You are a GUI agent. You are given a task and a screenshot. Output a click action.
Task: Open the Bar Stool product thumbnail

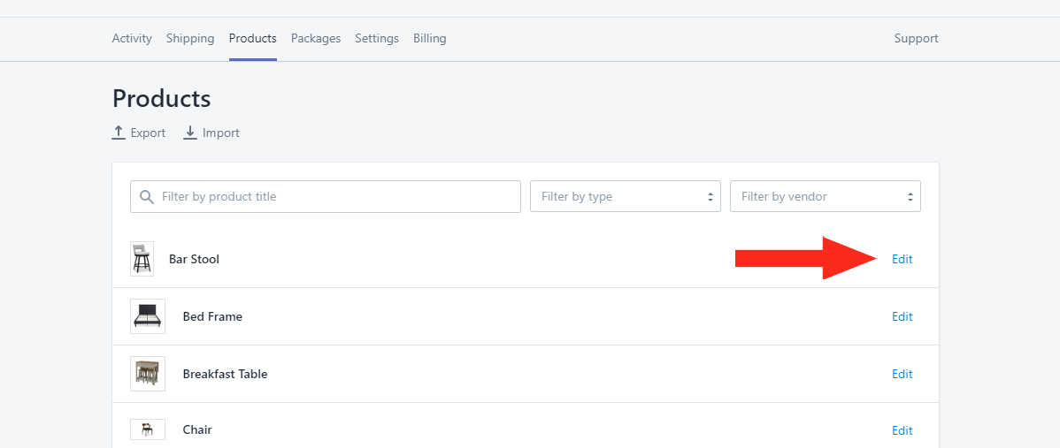coord(142,259)
